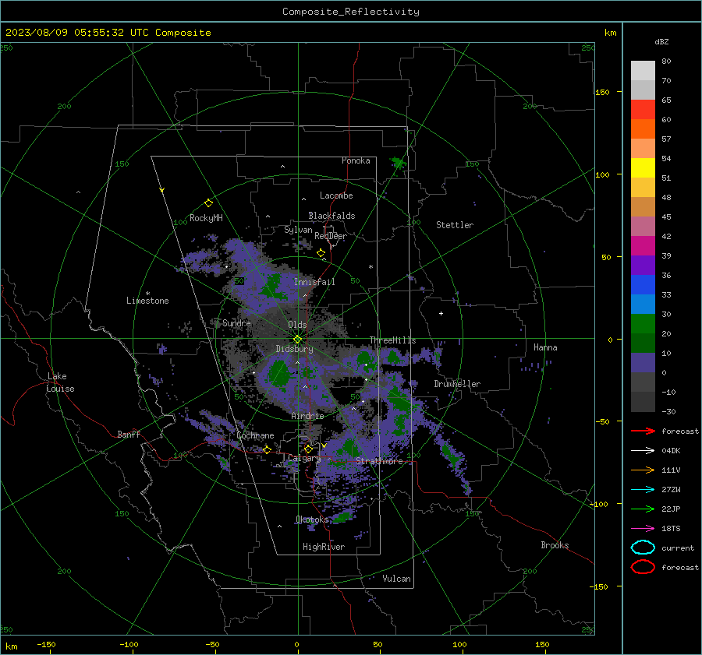Select the purple 10 dBZ color swatch

pyautogui.click(x=643, y=362)
